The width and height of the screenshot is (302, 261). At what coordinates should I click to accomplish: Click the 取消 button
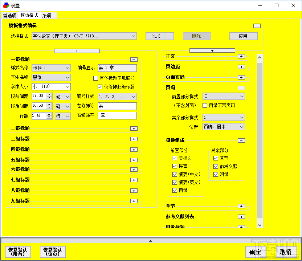tap(286, 252)
